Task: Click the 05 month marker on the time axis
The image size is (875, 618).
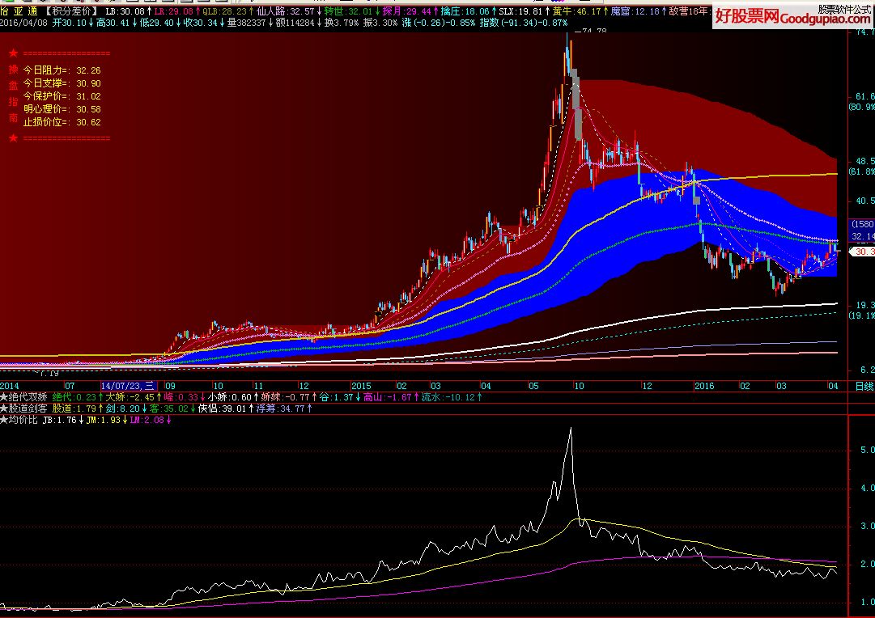Action: pos(533,385)
